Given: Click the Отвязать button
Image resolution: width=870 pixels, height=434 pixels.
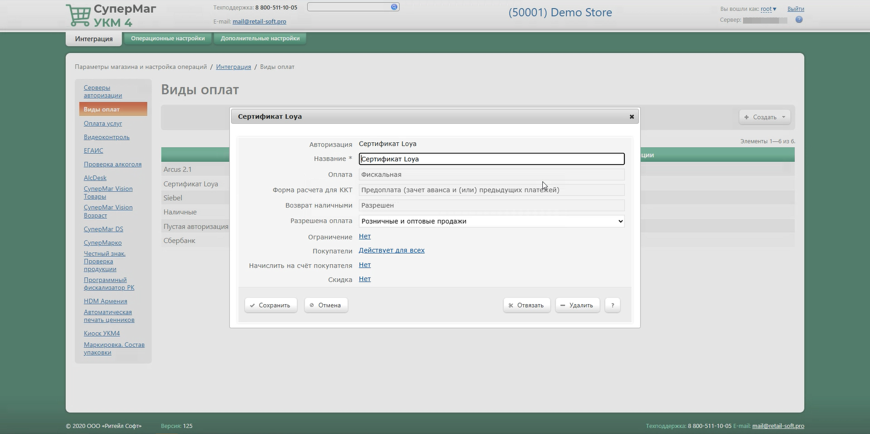Looking at the screenshot, I should coord(526,305).
